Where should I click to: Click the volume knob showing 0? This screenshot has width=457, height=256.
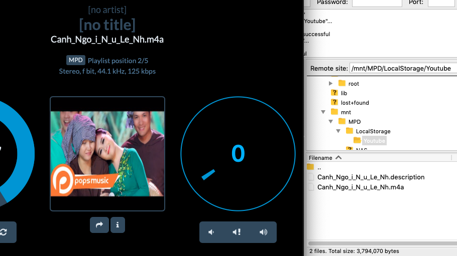238,154
